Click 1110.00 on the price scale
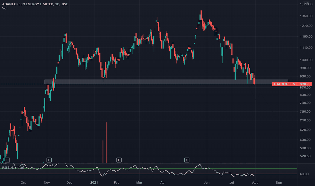315x186 pixels. coord(306,48)
